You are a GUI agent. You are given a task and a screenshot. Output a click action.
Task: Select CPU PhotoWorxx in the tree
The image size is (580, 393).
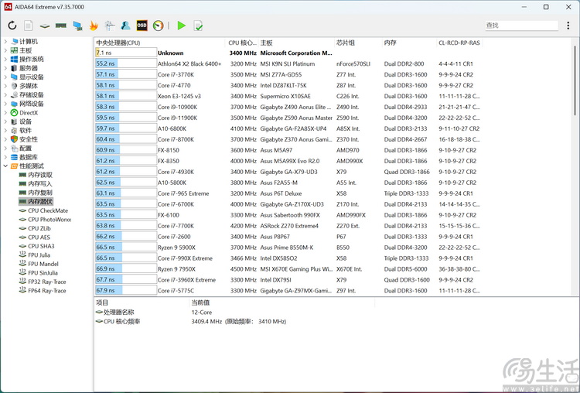pos(49,220)
